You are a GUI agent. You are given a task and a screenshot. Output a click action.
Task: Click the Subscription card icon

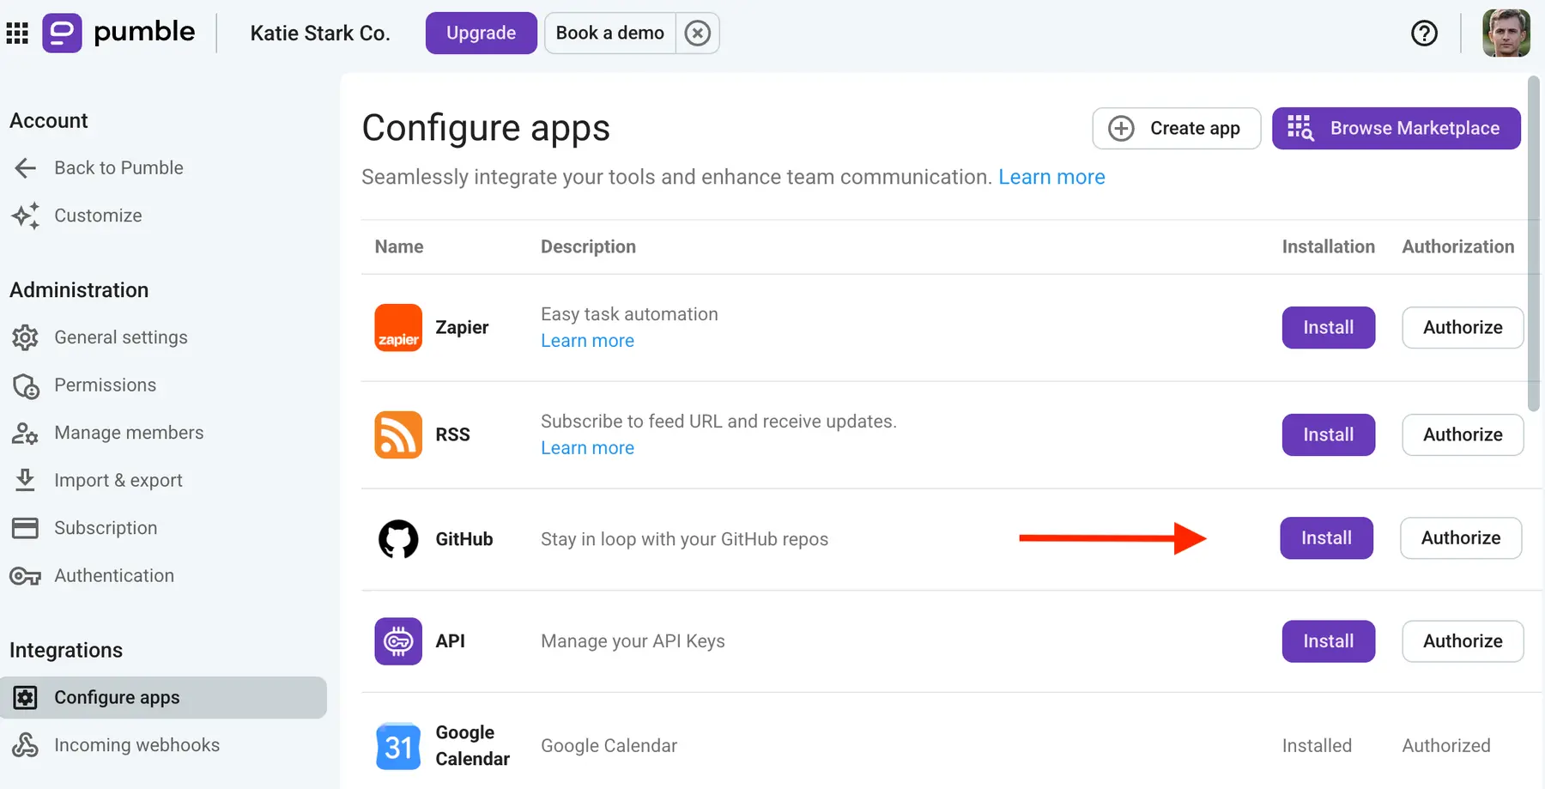click(x=25, y=528)
